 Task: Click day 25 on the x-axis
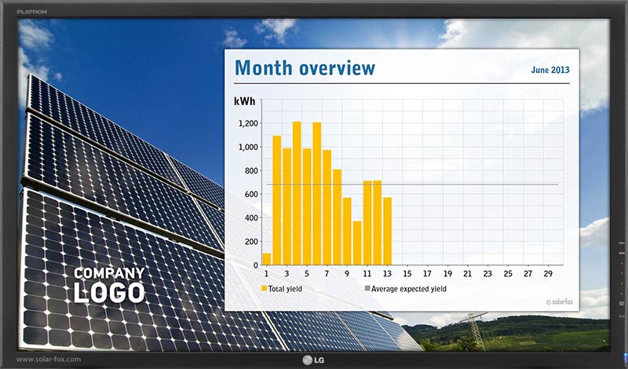508,274
